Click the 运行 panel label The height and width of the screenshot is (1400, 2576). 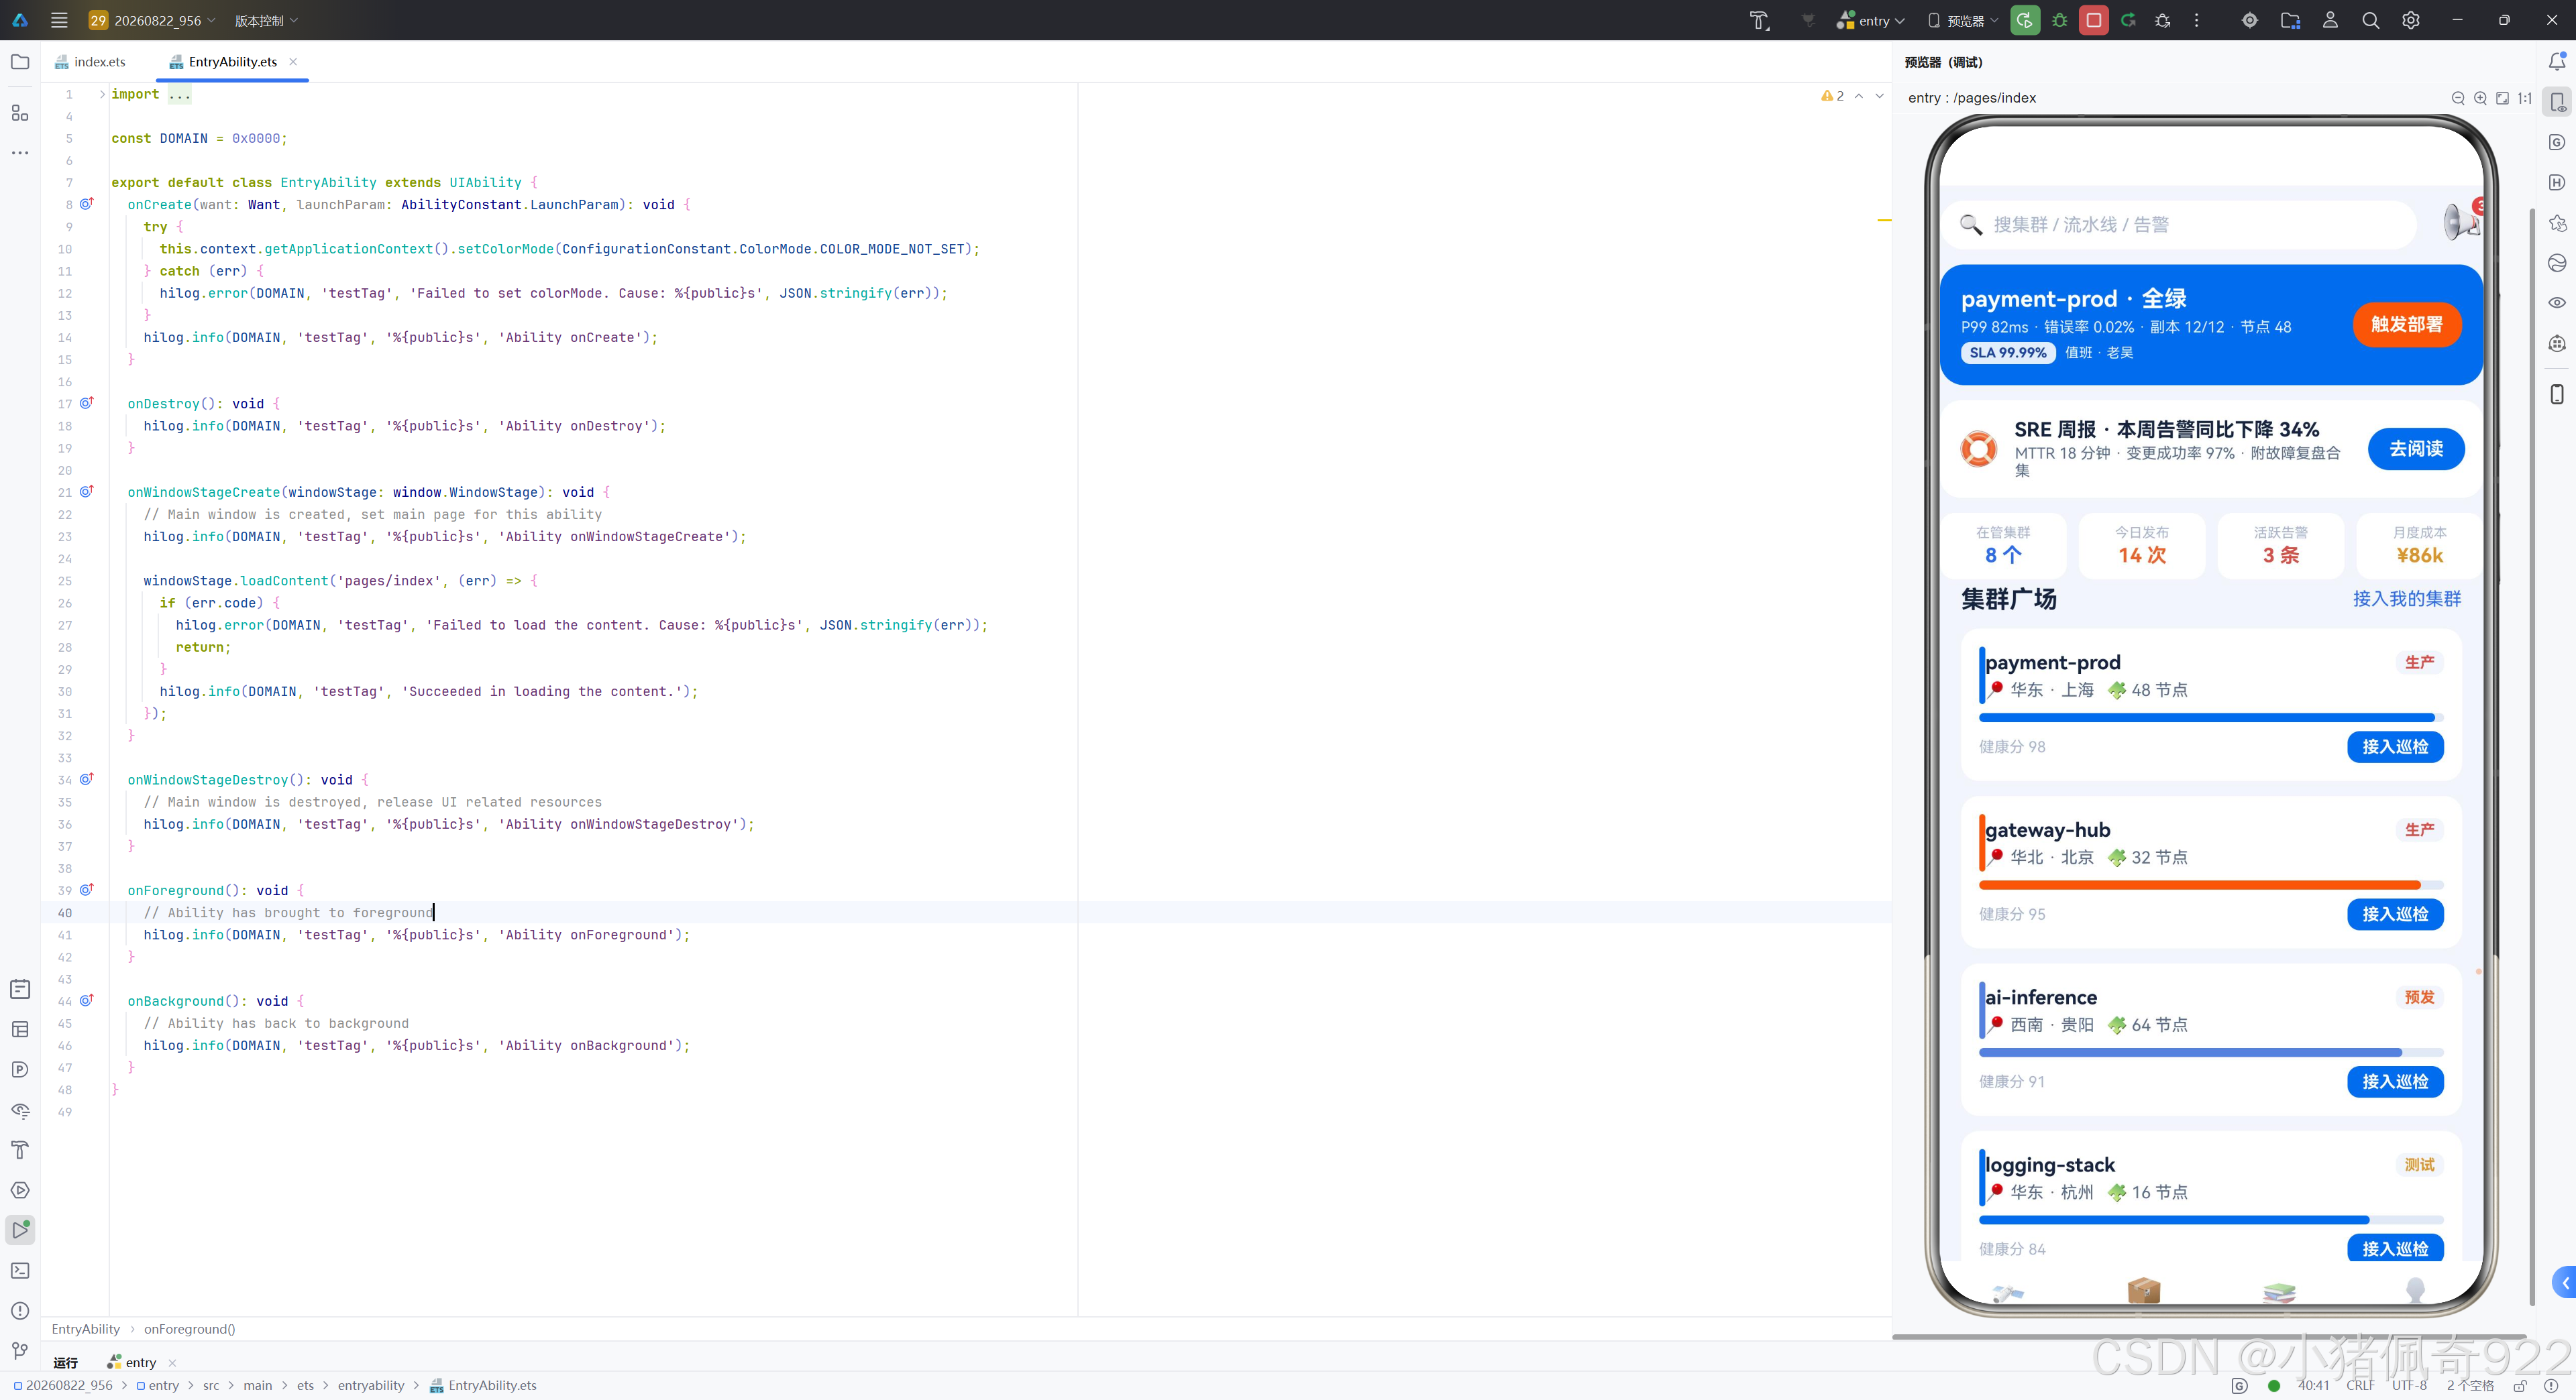[65, 1362]
